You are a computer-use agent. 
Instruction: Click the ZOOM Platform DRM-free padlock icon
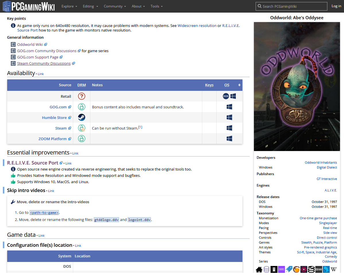81,139
